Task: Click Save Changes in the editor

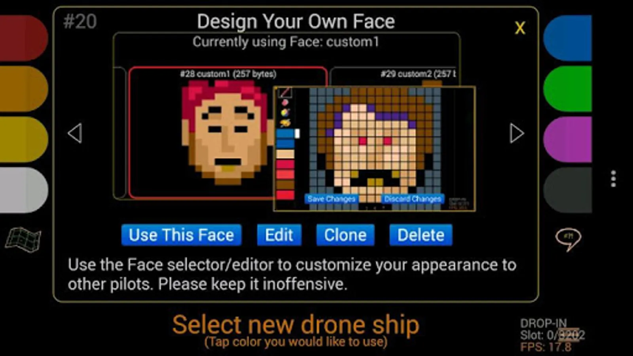Action: point(331,199)
